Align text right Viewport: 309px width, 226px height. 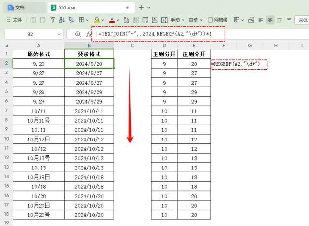pyautogui.click(x=280, y=20)
